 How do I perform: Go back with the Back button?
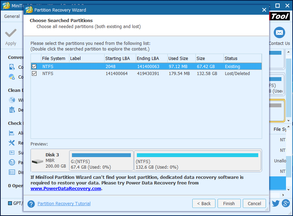tap(204, 203)
